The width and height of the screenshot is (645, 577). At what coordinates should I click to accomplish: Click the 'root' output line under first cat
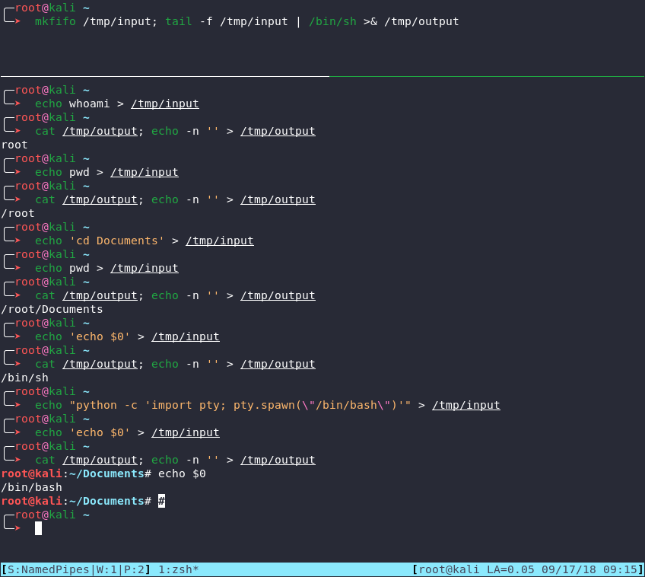pos(14,145)
